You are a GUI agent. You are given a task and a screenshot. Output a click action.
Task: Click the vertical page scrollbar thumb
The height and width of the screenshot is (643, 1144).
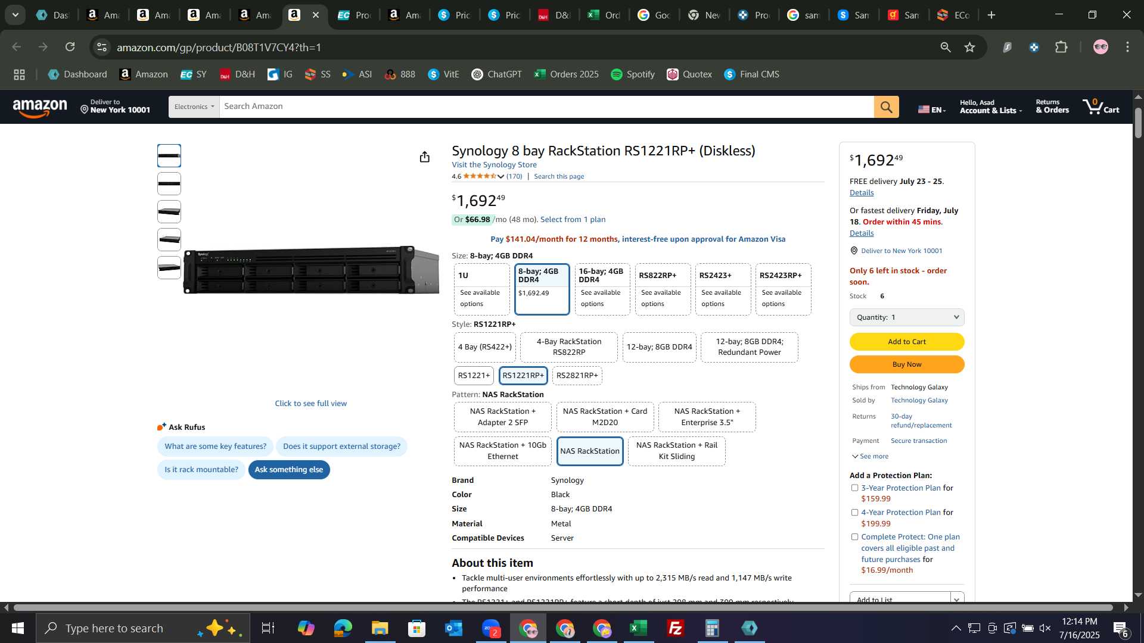(1138, 122)
